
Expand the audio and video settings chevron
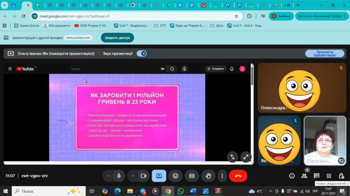tap(133, 176)
